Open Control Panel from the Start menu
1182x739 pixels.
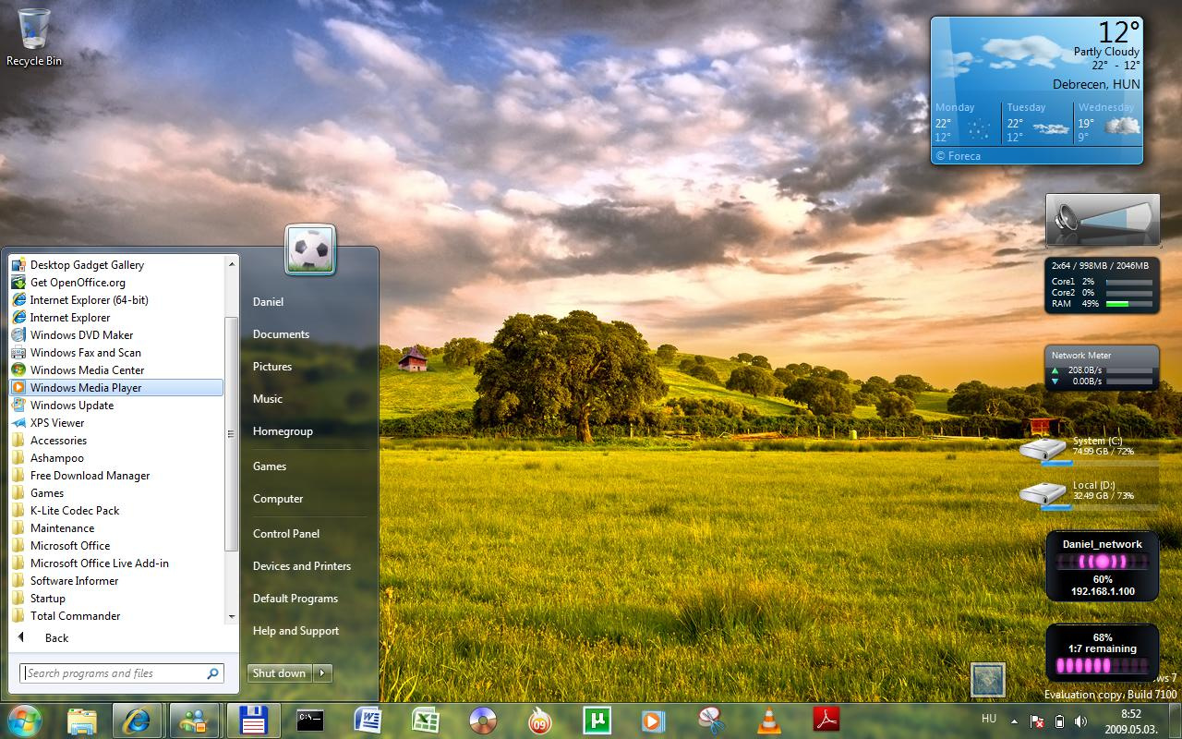click(286, 534)
